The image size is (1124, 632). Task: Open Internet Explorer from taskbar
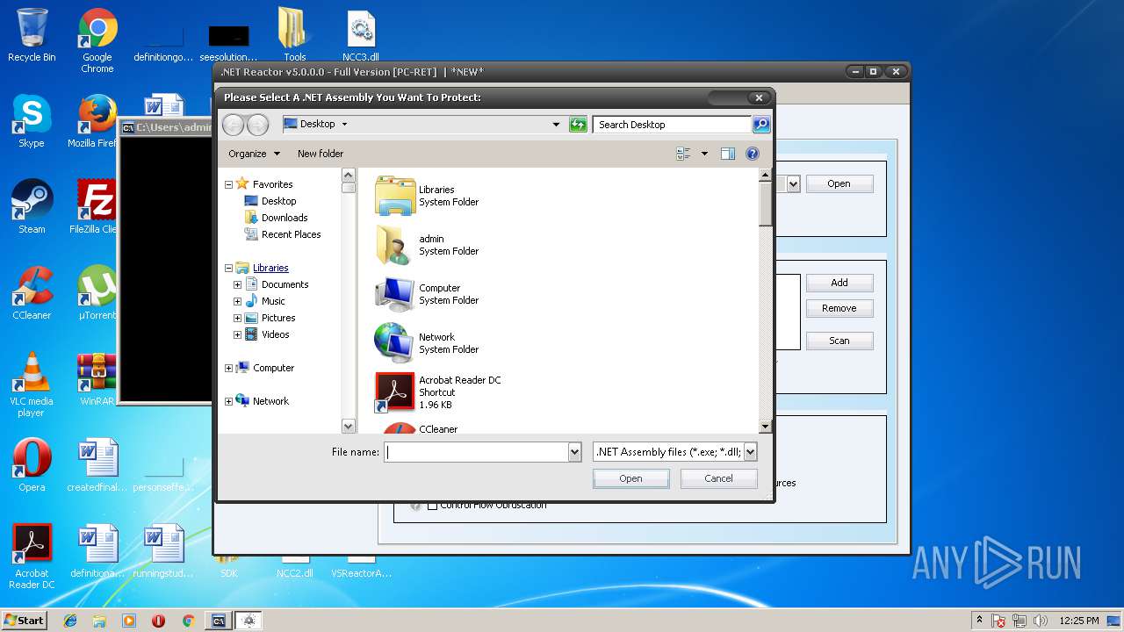tap(70, 621)
